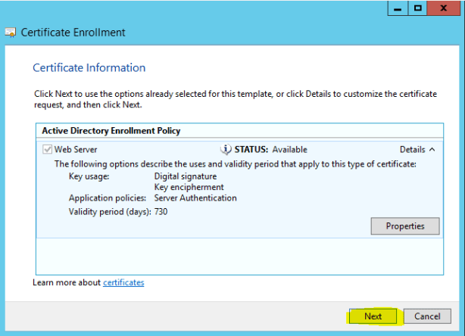The image size is (465, 336).
Task: Collapse the Details chevron for Web Server
Action: tap(432, 150)
